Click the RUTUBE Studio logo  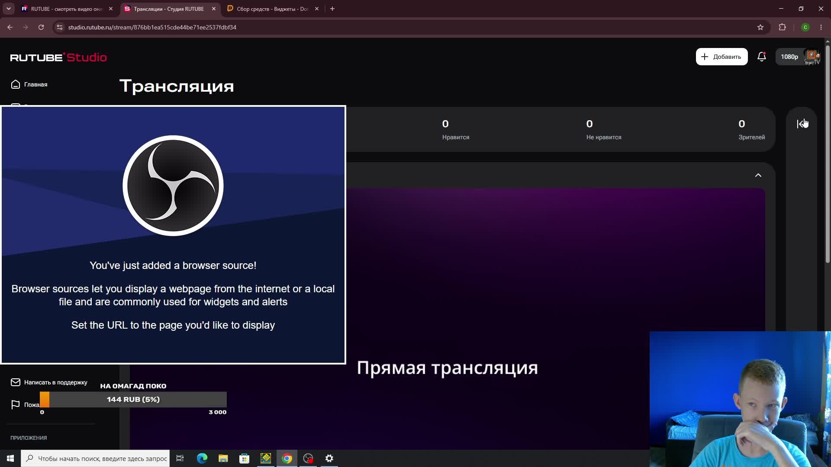(58, 57)
